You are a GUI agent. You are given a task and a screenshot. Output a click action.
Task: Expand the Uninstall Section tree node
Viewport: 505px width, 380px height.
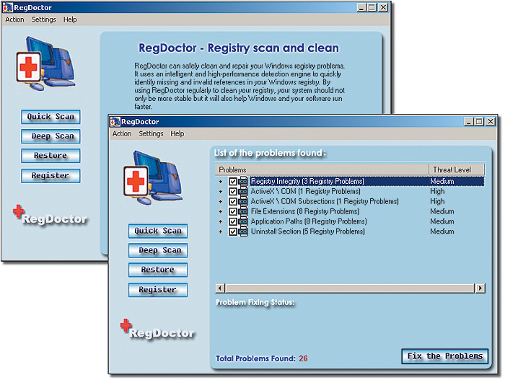pos(220,231)
